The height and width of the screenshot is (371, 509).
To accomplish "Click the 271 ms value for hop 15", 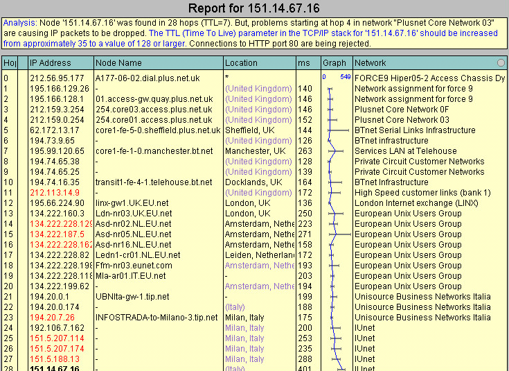I will (x=305, y=234).
